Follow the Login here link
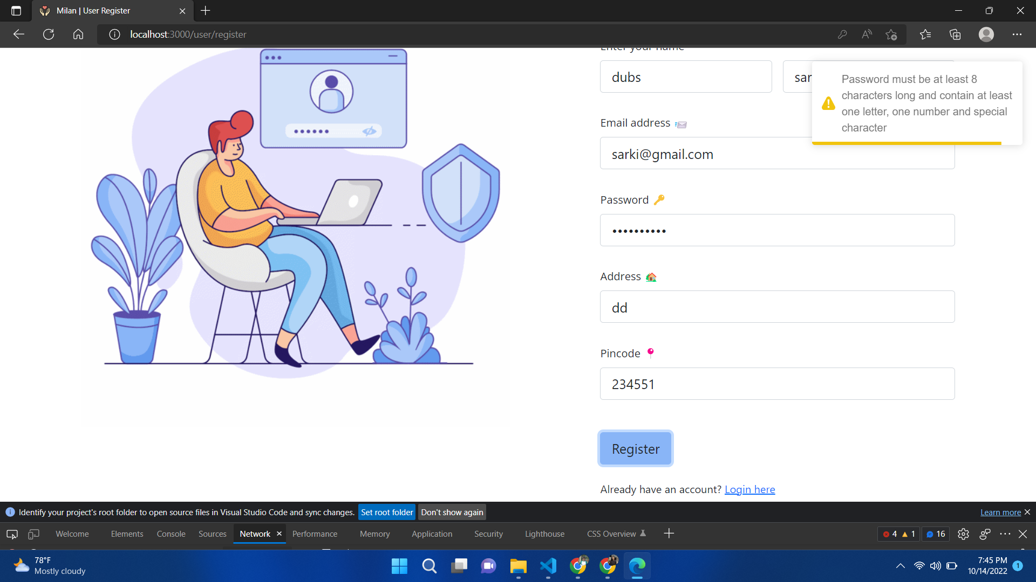 [x=749, y=489]
